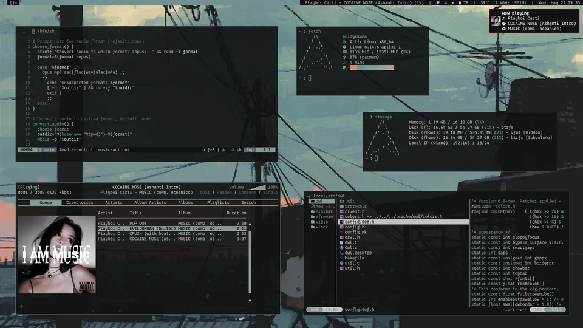583x328 pixels.
Task: Select the mew symlink entry in the file manager
Action: point(322,207)
